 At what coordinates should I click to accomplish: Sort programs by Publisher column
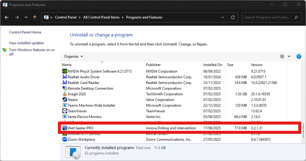[x=153, y=65]
